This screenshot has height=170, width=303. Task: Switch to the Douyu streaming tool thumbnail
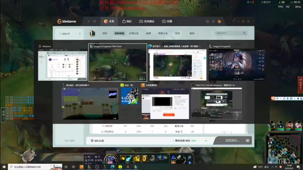click(x=165, y=104)
